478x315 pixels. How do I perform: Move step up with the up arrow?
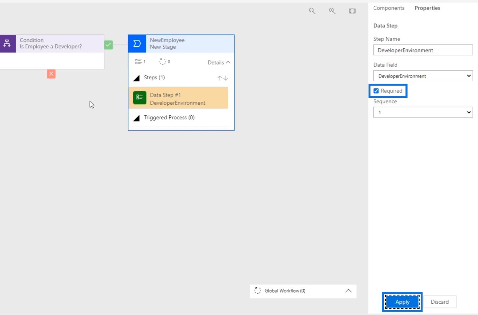click(220, 78)
